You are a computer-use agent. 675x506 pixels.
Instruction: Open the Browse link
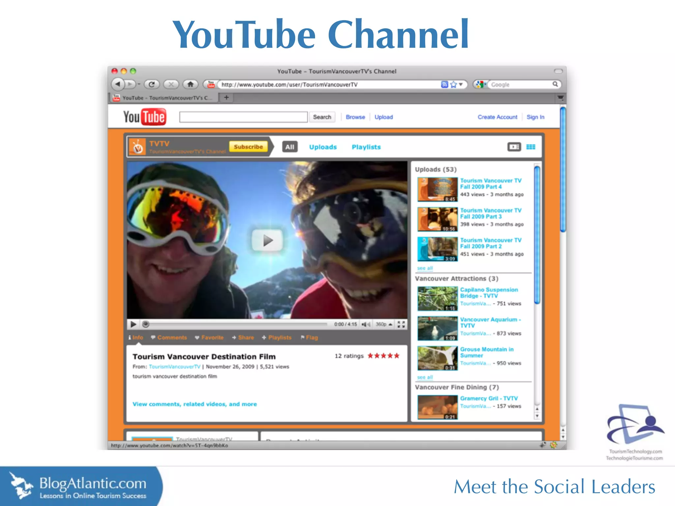[x=355, y=117]
